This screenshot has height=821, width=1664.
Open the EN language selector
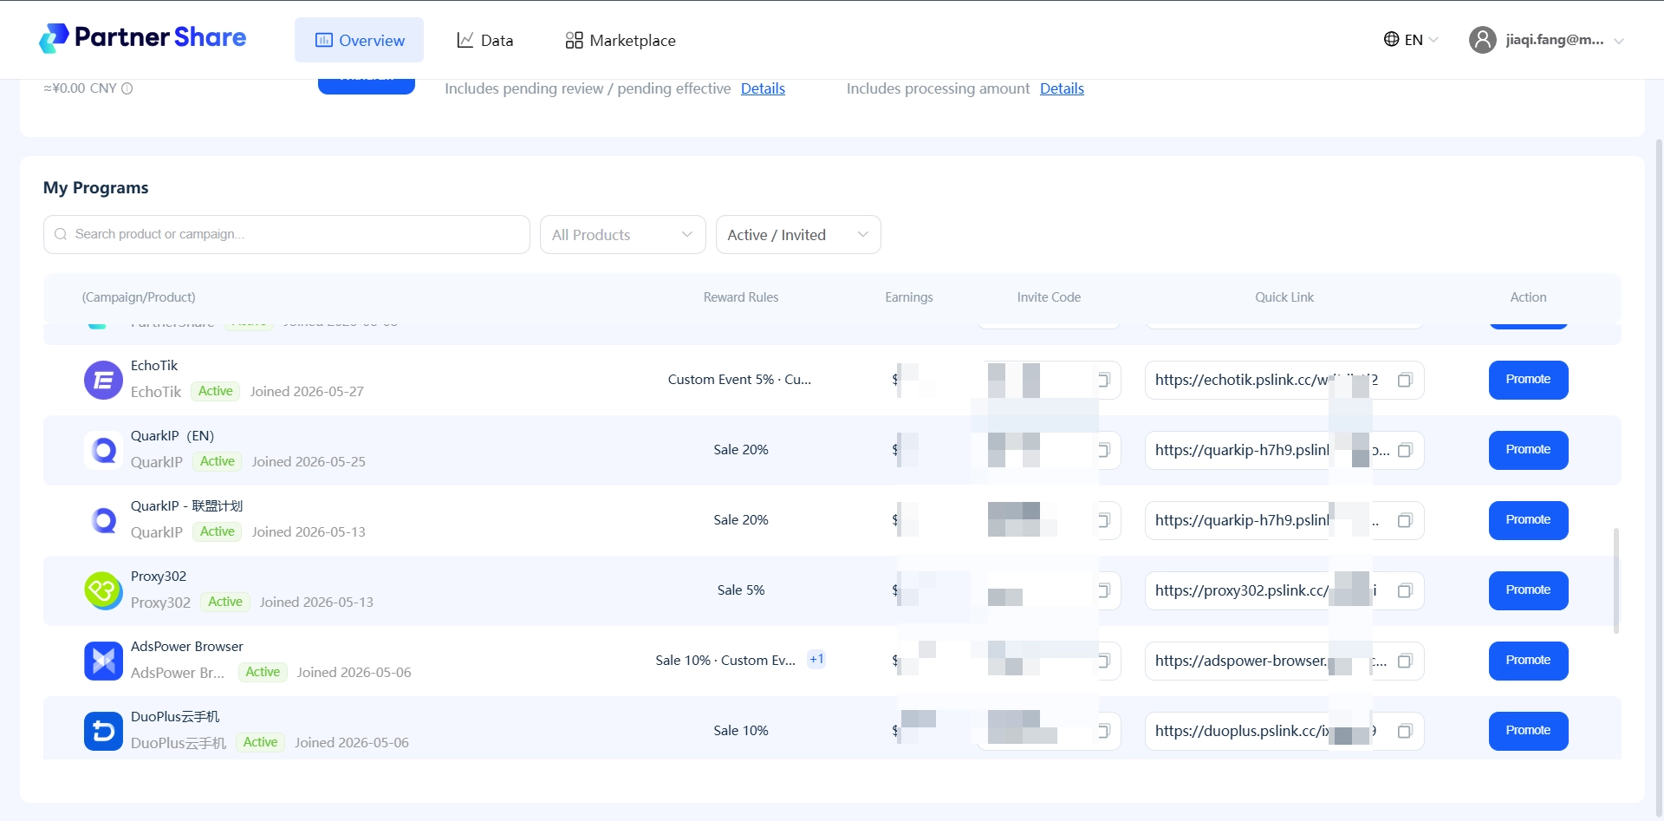1411,40
